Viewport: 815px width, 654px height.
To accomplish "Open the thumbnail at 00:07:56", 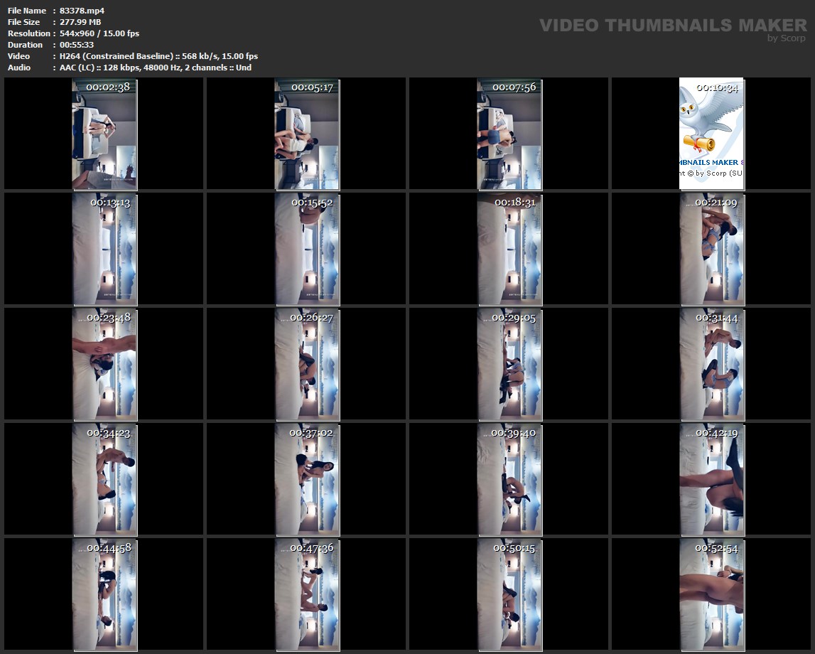I will point(509,134).
